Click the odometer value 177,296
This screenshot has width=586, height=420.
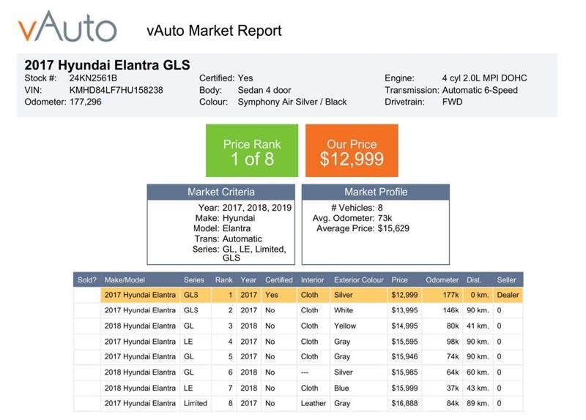click(85, 102)
